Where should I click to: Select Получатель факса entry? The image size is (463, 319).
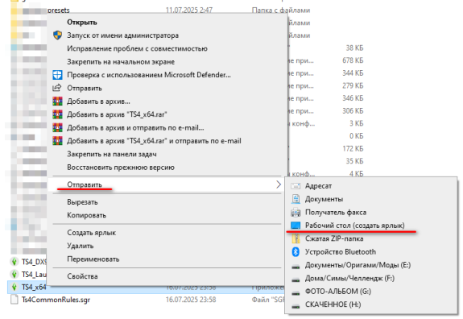[x=336, y=213]
